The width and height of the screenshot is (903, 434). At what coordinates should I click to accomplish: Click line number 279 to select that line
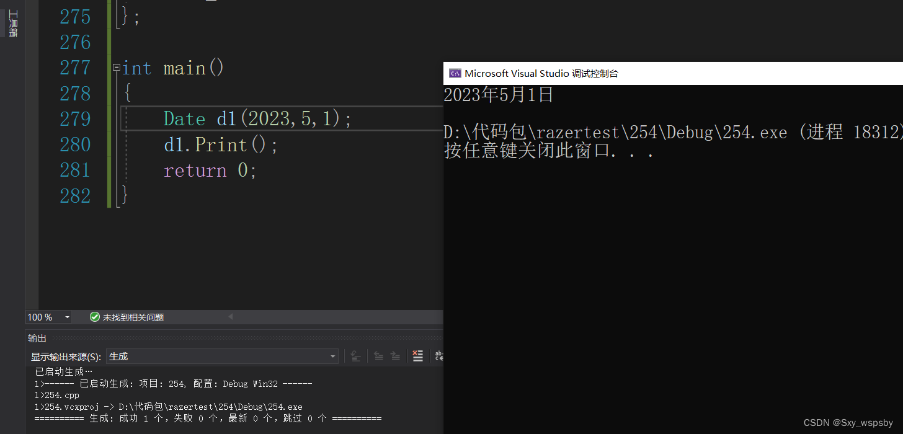click(x=75, y=118)
